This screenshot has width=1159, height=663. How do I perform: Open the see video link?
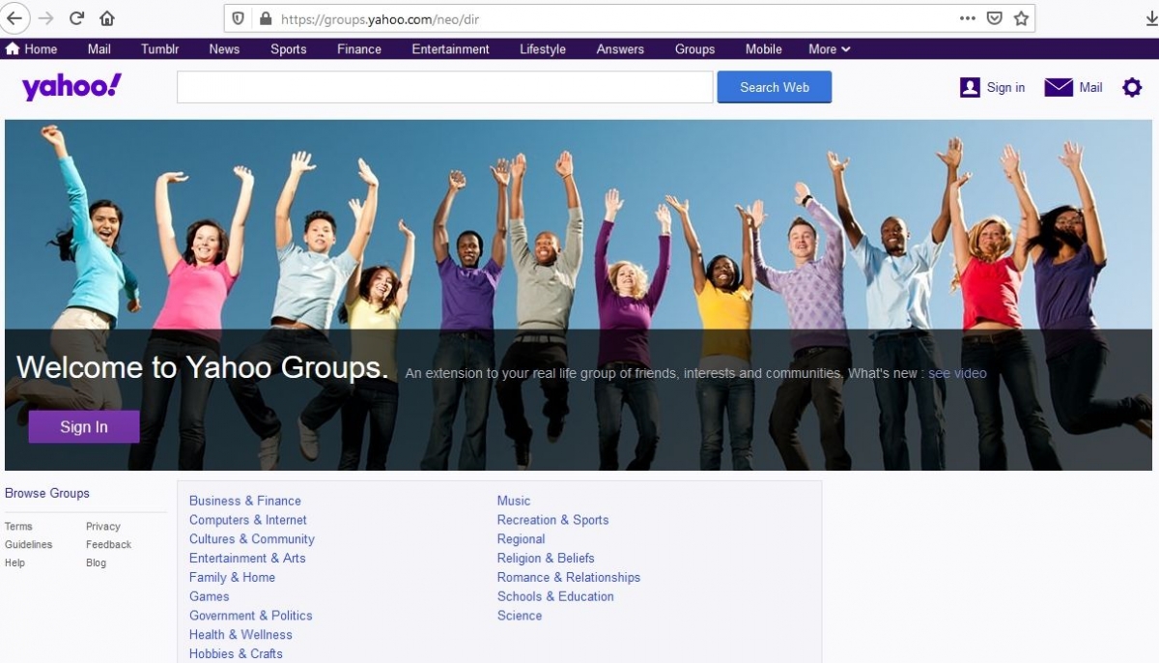click(957, 373)
